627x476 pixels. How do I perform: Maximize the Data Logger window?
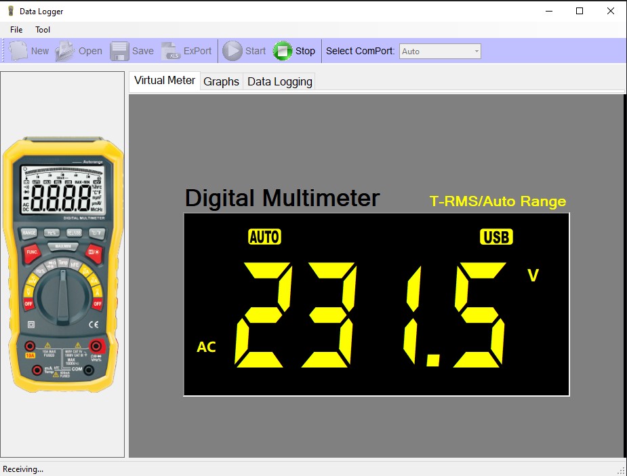[579, 11]
